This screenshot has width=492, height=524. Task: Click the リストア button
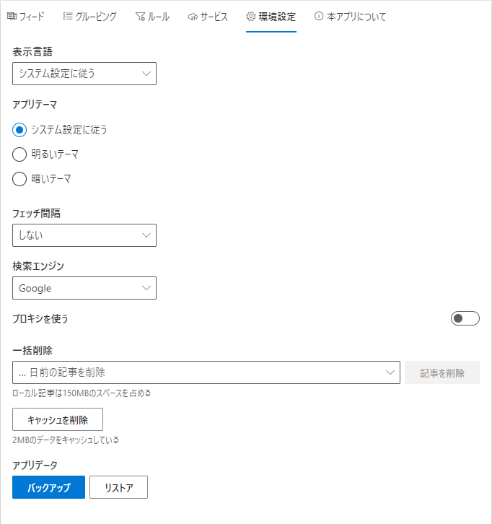pos(118,487)
